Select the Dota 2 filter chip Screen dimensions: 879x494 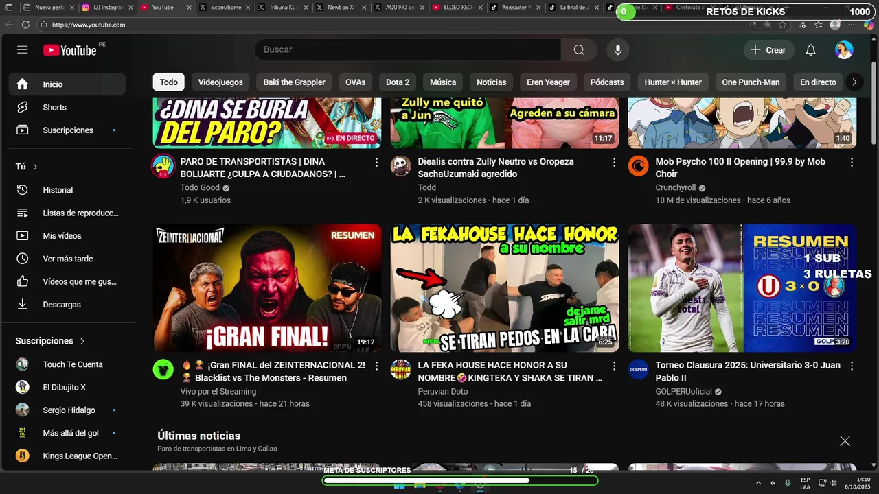point(398,82)
